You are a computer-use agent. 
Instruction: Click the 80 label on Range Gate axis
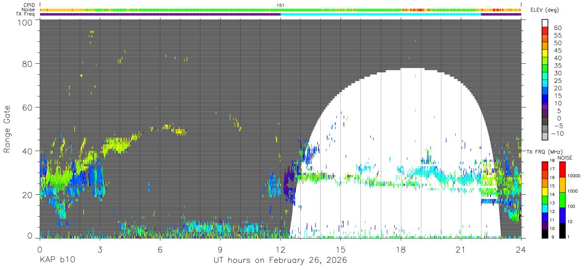pyautogui.click(x=28, y=64)
